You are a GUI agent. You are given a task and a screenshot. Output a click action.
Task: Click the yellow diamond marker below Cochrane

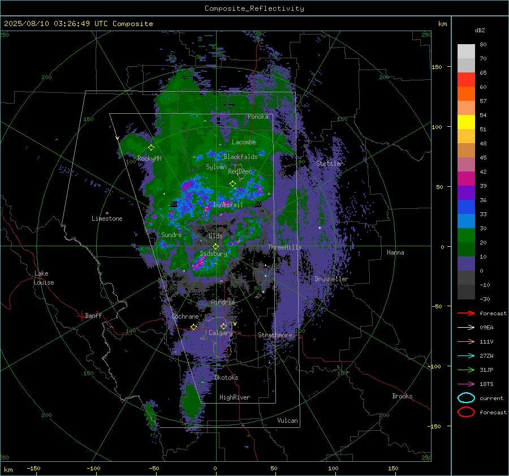click(194, 327)
